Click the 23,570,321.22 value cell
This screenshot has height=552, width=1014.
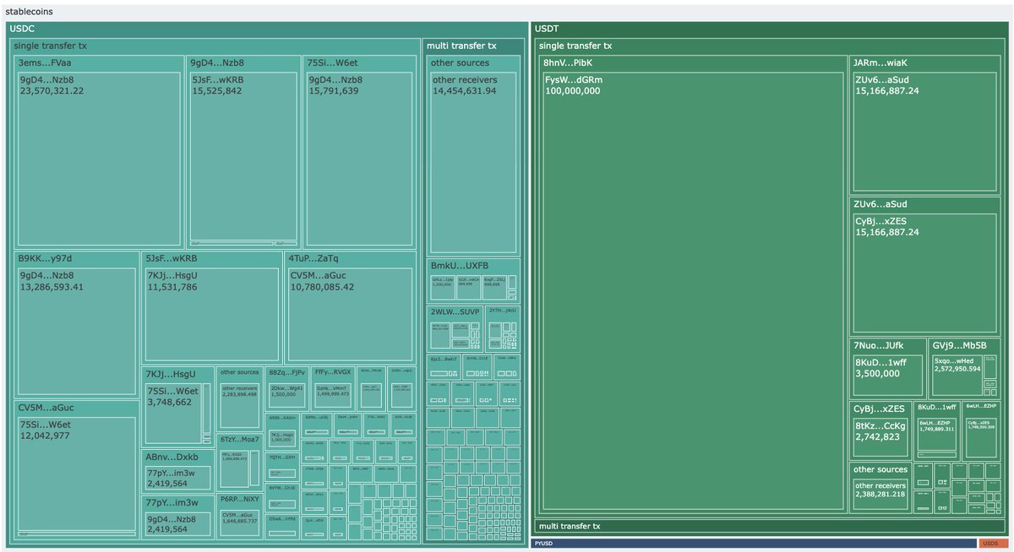(100, 160)
